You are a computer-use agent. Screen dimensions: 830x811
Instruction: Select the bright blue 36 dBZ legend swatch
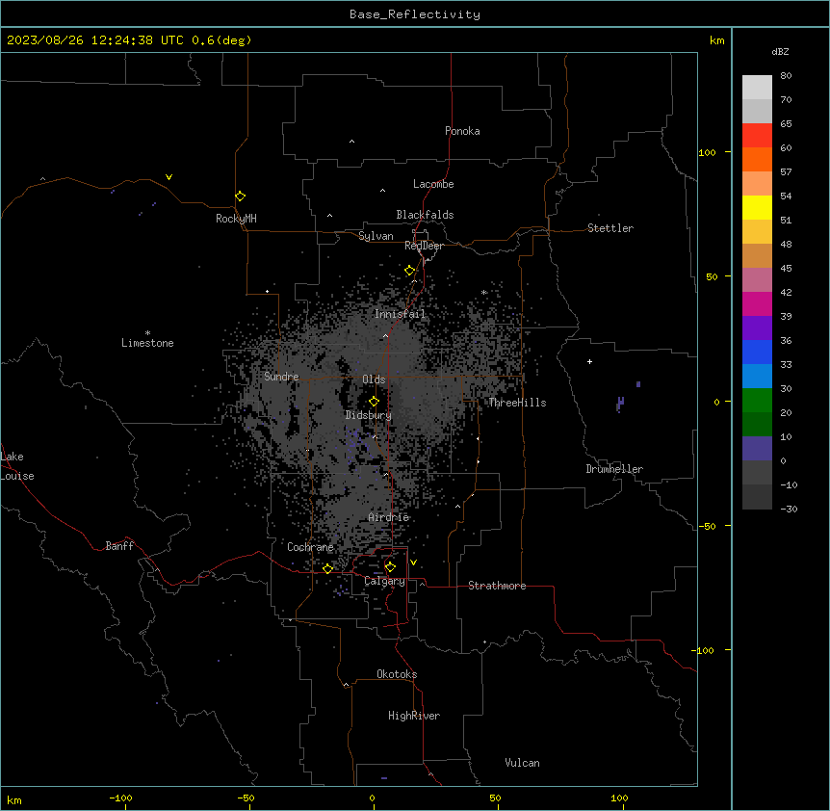point(757,352)
